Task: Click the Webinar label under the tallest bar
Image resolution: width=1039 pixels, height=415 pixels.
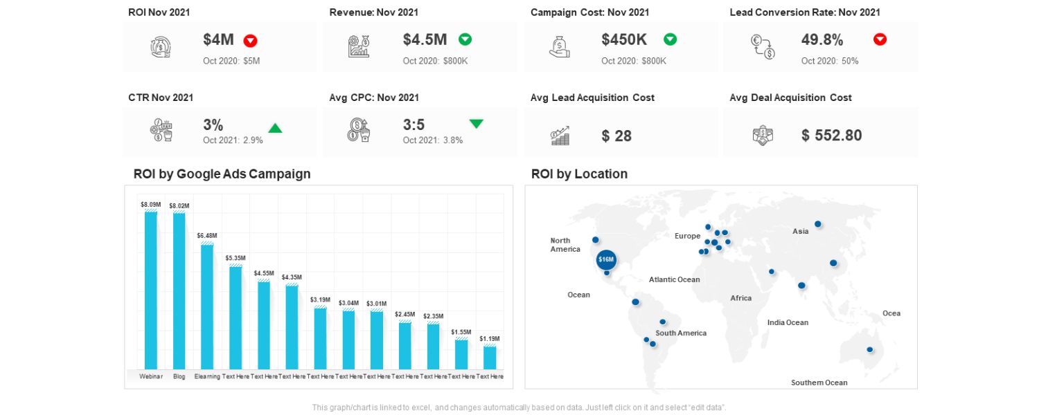Action: tap(151, 377)
